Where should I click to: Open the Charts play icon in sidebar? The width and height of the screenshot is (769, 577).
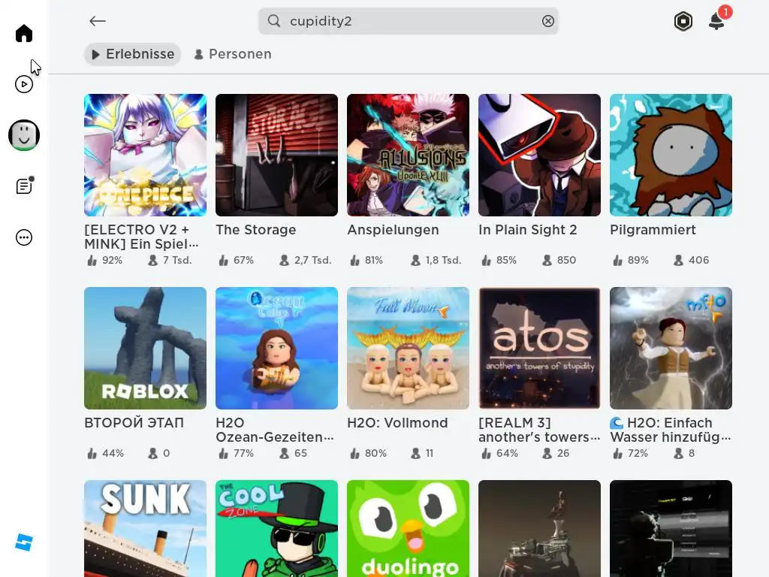(x=23, y=84)
